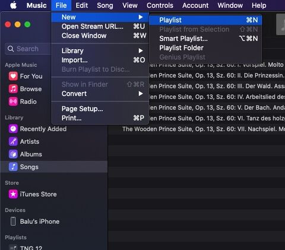Choose Playlist Folder from submenu
The width and height of the screenshot is (285, 250).
point(205,48)
